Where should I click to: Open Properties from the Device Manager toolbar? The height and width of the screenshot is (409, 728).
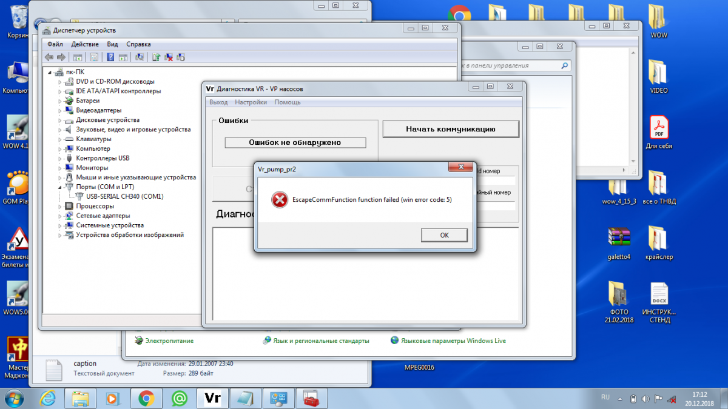tap(94, 57)
